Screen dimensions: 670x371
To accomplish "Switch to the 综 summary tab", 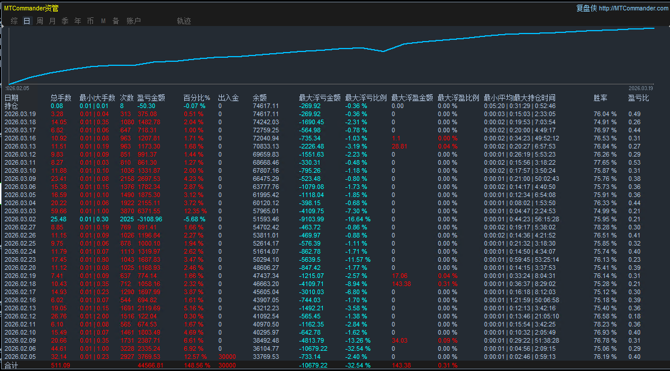I will point(14,21).
